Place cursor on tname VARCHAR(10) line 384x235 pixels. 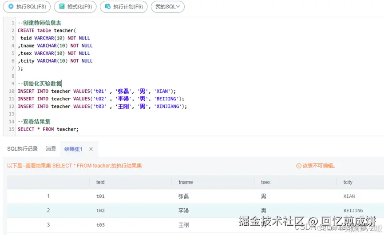click(x=55, y=46)
